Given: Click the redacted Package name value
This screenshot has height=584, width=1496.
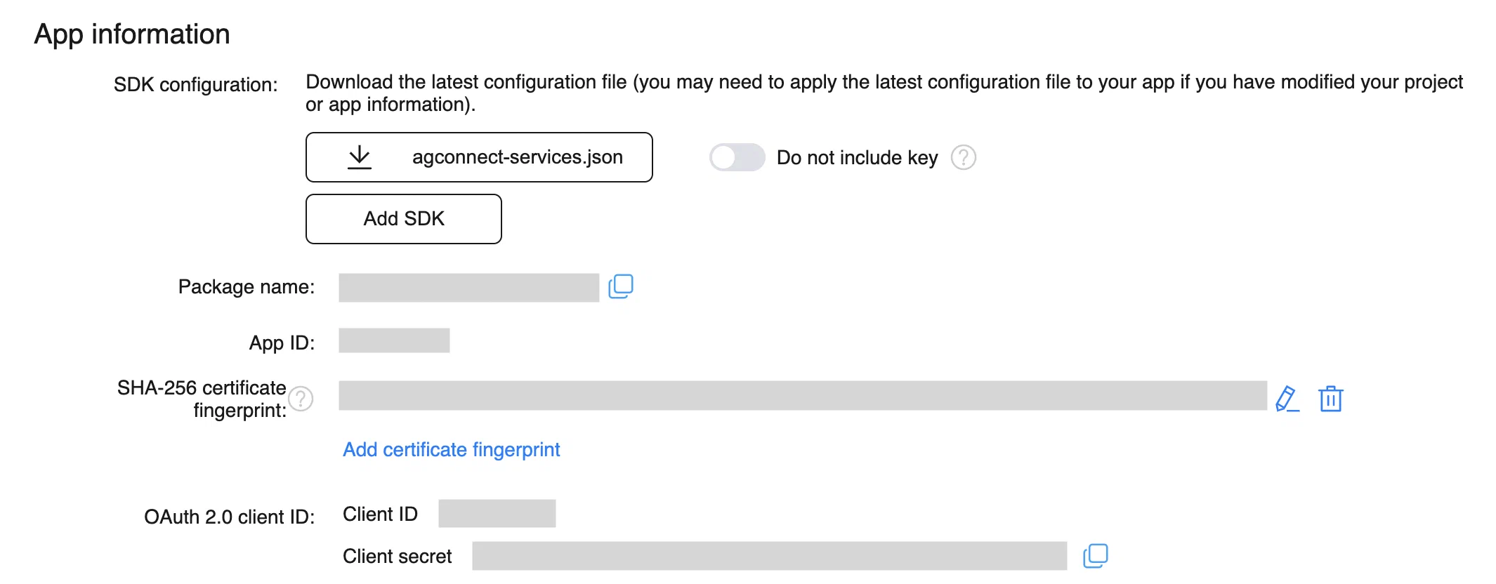Looking at the screenshot, I should (468, 288).
